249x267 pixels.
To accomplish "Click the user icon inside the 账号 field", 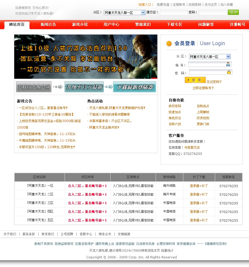I will pos(228,64).
